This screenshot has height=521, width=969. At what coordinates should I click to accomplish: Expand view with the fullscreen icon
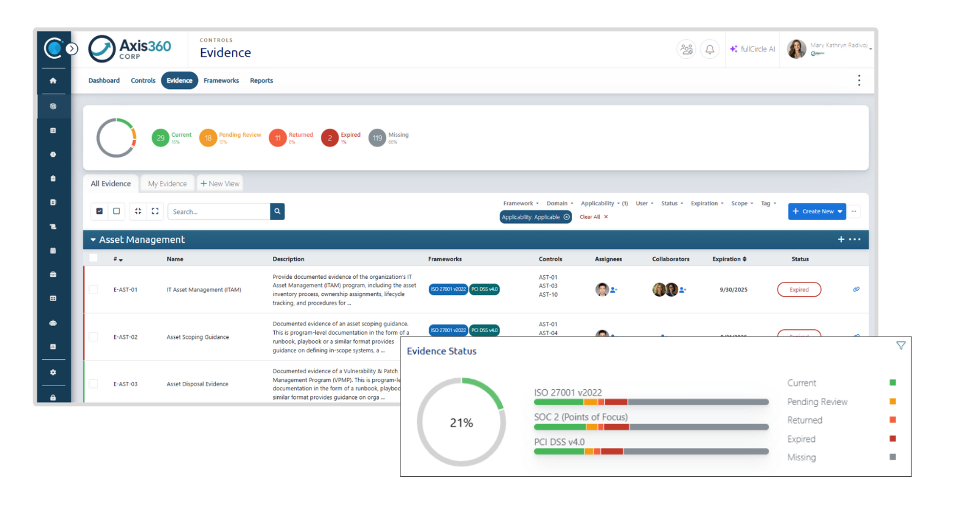pyautogui.click(x=155, y=211)
